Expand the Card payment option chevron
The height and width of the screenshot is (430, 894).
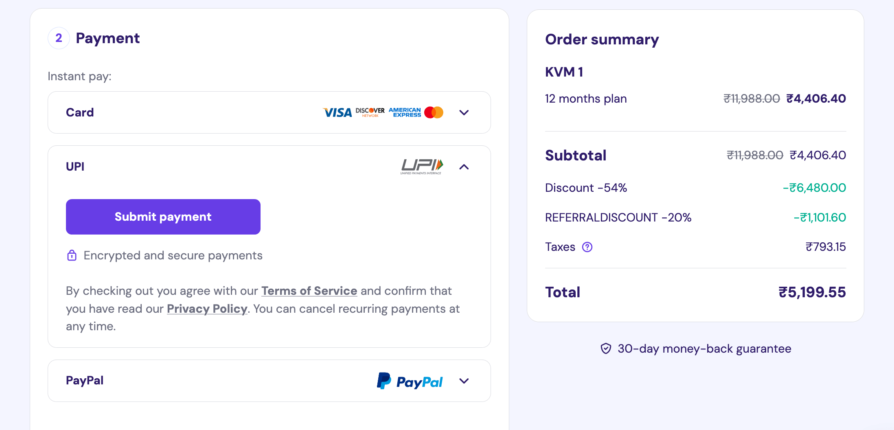464,112
